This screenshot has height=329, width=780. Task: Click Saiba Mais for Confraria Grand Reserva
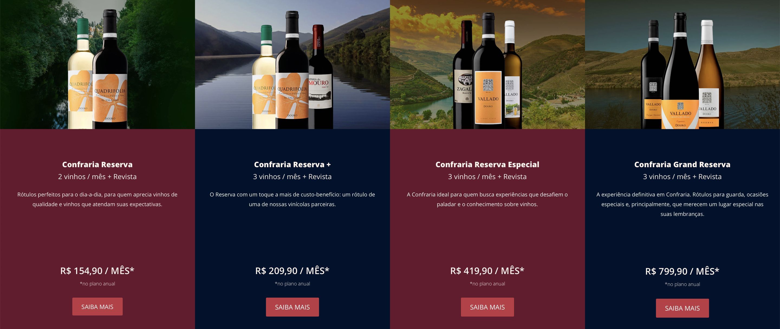pos(682,308)
